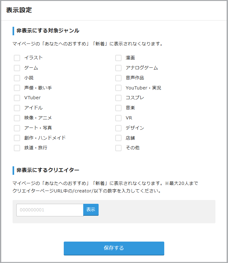228x263 pixels.
Task: Select the 映像・アニメ checkbox
Action: [x=17, y=118]
